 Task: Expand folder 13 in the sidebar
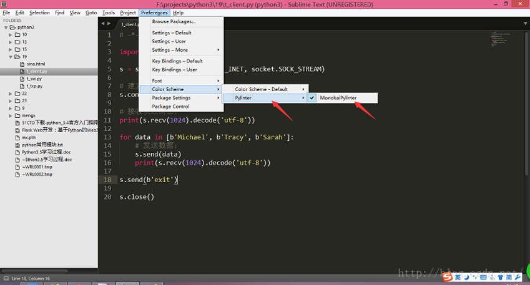[x=11, y=42]
